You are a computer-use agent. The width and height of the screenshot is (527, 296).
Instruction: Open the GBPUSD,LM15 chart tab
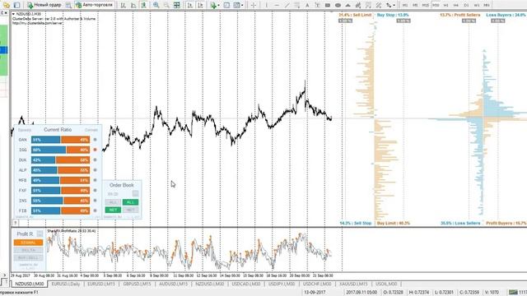click(x=137, y=284)
